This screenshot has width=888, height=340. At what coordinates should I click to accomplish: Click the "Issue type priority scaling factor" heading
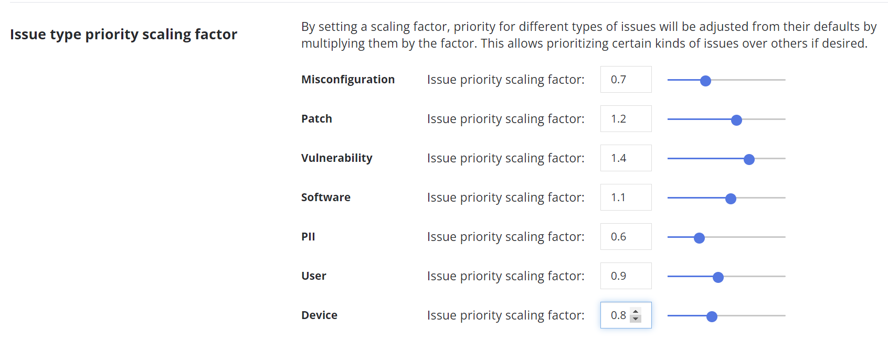pyautogui.click(x=123, y=35)
